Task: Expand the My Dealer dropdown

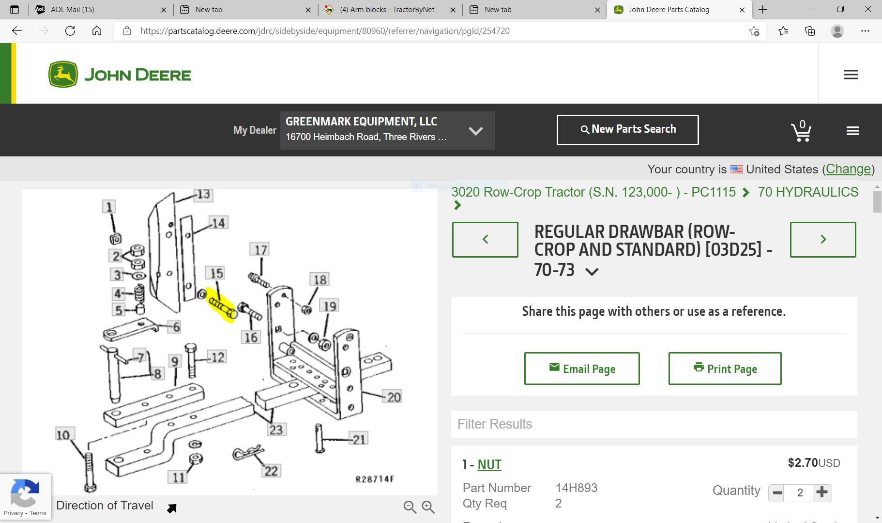Action: [x=475, y=131]
